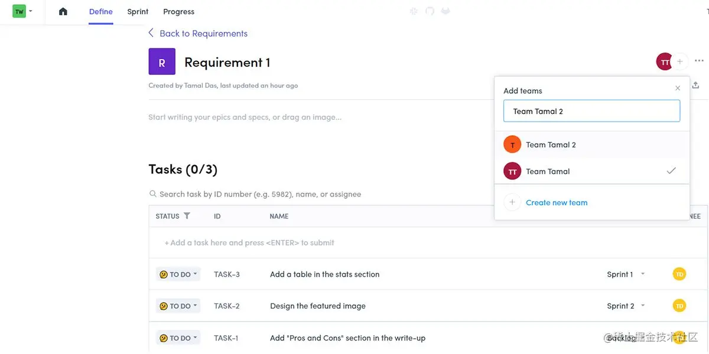Open the three-dot more options menu

(699, 61)
